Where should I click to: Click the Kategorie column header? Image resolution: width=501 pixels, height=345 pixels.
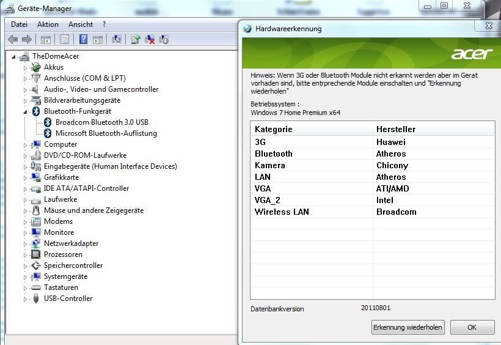(311, 129)
